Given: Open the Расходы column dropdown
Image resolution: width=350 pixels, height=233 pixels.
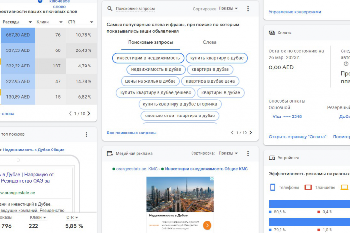Looking at the screenshot, I should click(30, 22).
